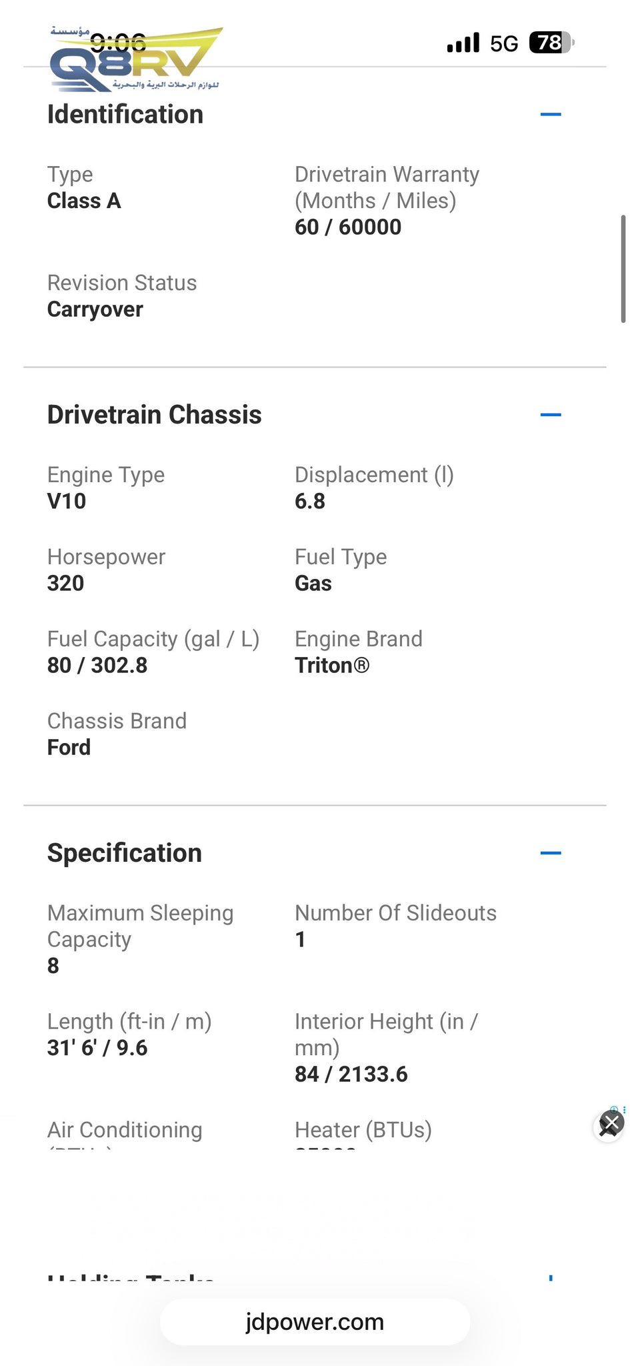Tap the Drivetrain Warranty value 60 / 60000
630x1366 pixels.
click(x=348, y=227)
